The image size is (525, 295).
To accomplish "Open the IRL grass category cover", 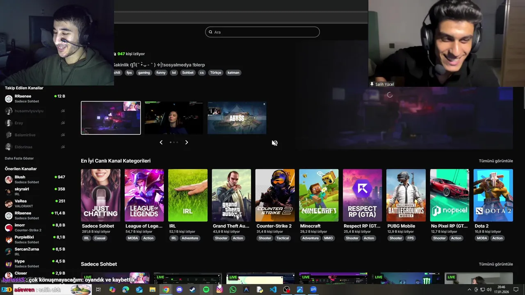I will click(x=188, y=195).
